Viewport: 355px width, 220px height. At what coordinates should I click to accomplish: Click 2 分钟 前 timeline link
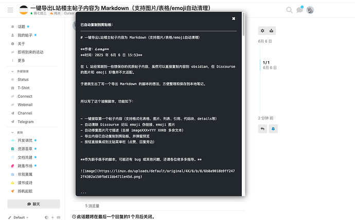(265, 118)
